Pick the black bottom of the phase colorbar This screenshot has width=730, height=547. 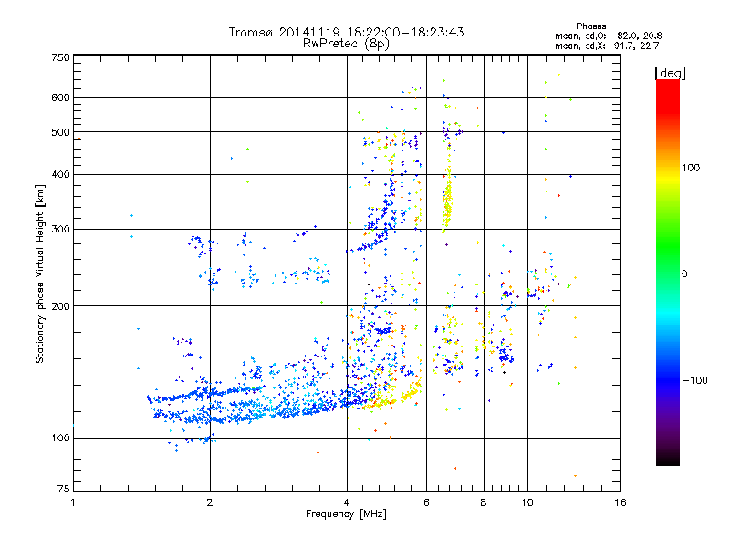(668, 460)
